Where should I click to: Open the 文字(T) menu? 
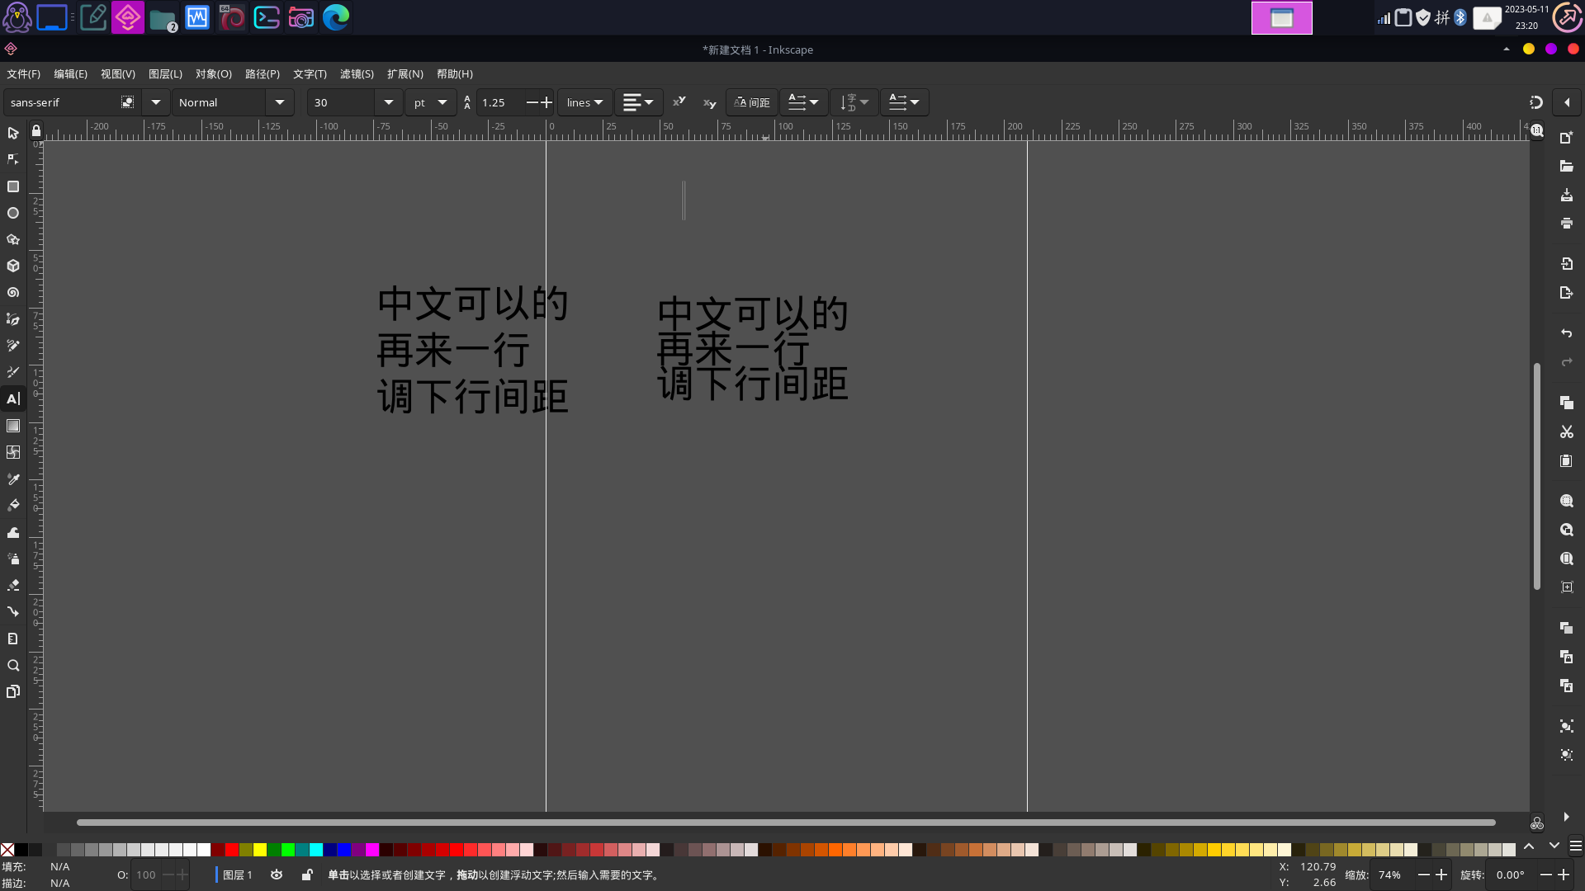[310, 73]
